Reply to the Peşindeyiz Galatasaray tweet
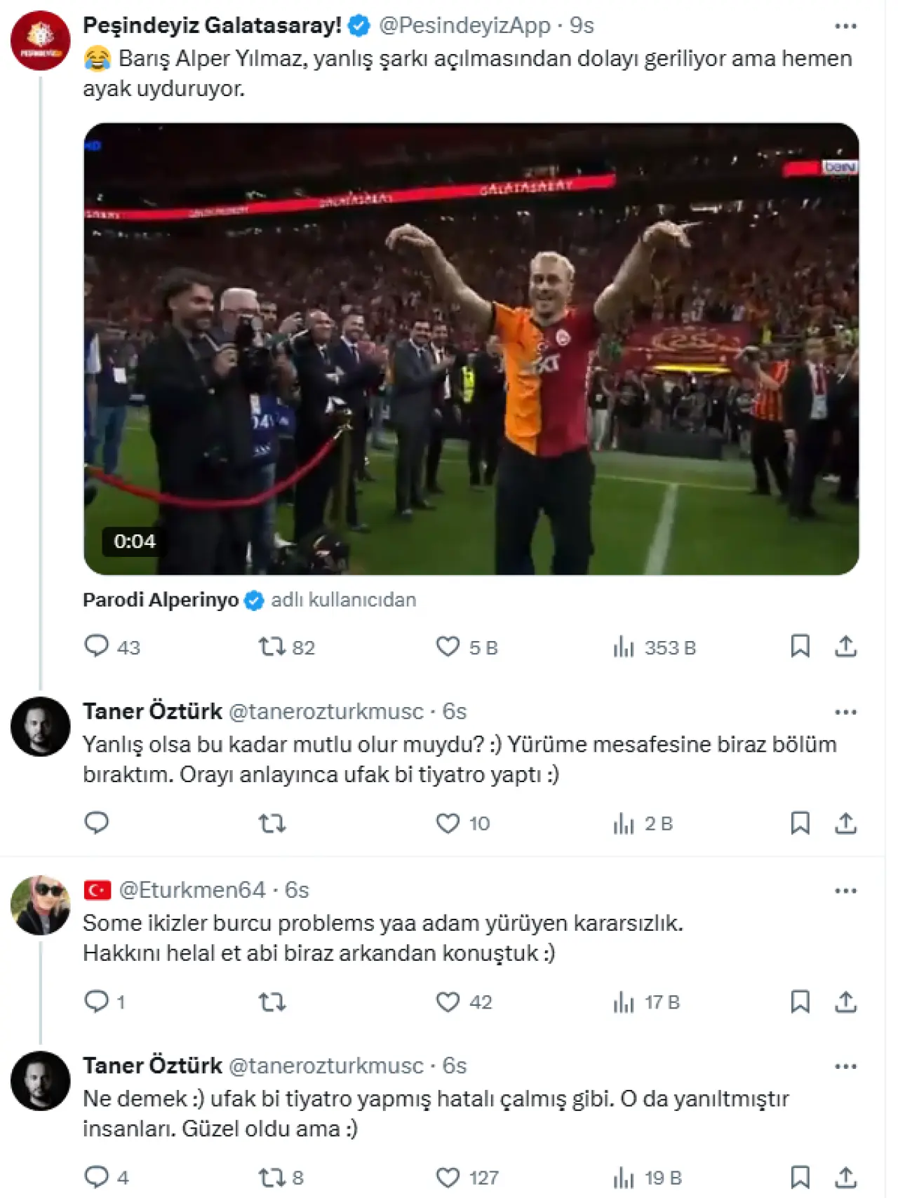This screenshot has height=1198, width=898. (x=97, y=646)
